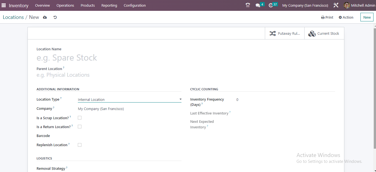Open the Operations menu
376x172 pixels.
pos(65,5)
